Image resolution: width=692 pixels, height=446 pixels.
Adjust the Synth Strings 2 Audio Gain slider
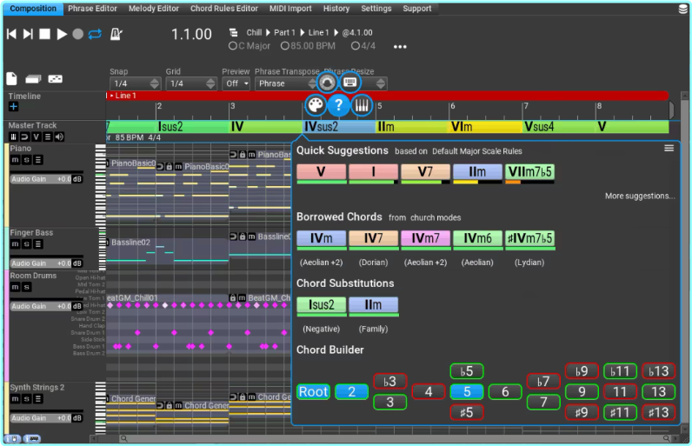(46, 418)
